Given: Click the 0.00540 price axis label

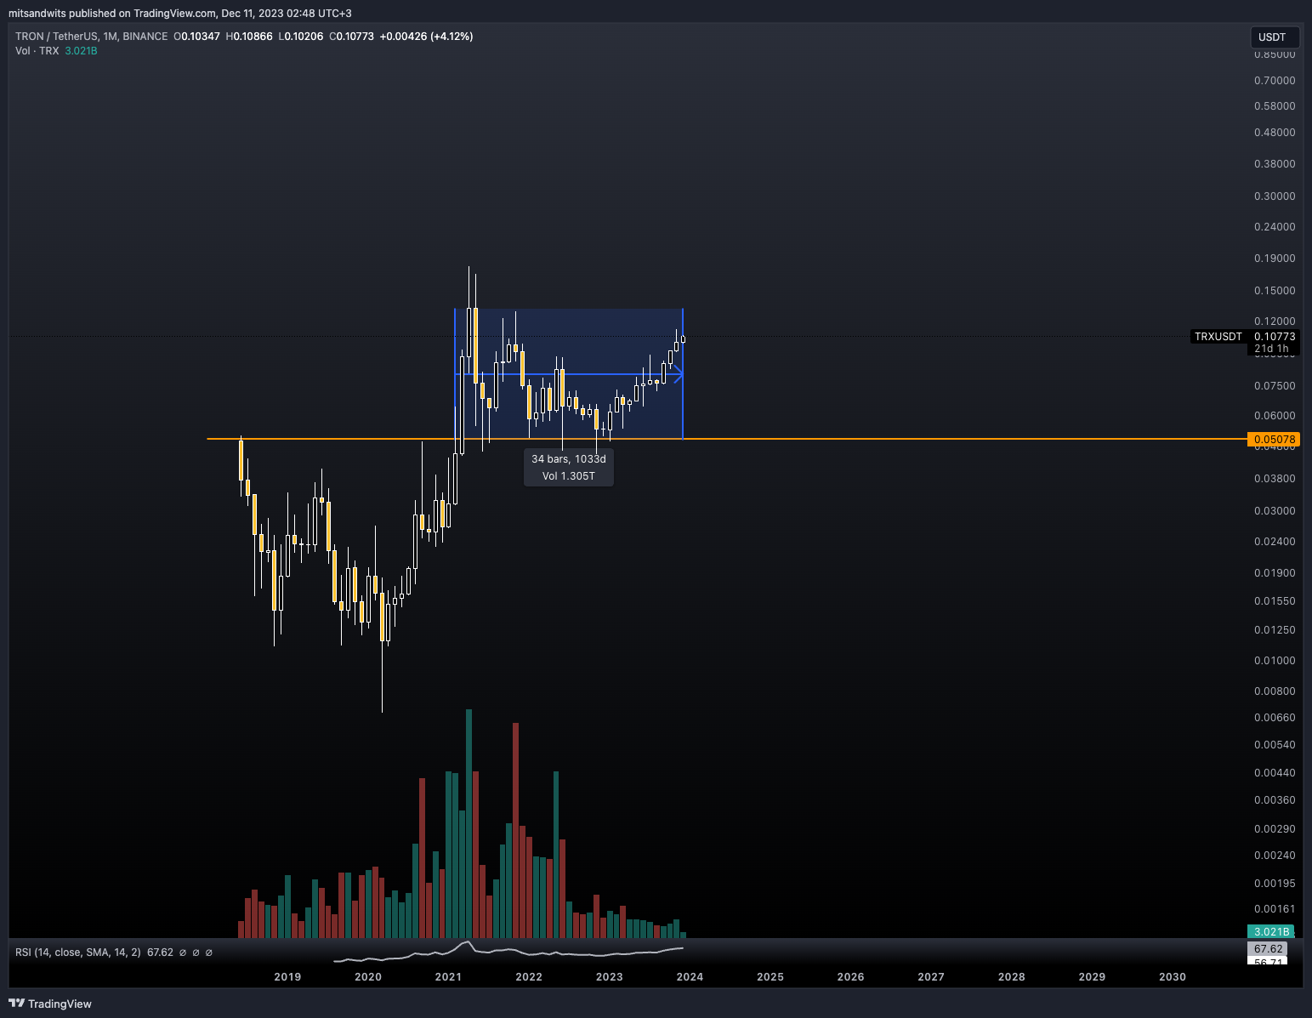Looking at the screenshot, I should click(1275, 745).
